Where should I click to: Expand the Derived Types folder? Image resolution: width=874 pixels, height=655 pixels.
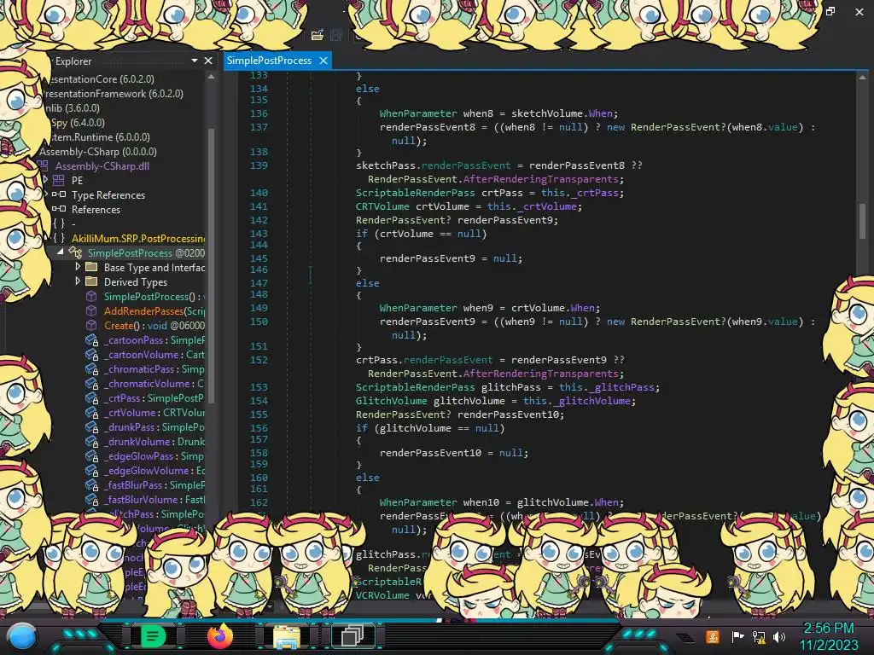(78, 281)
